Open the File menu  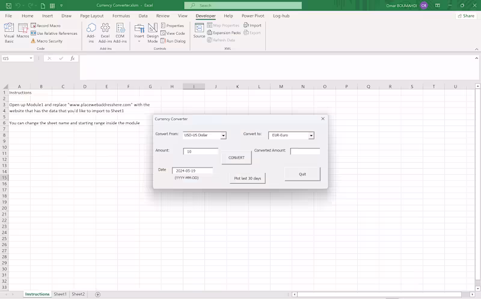8,16
